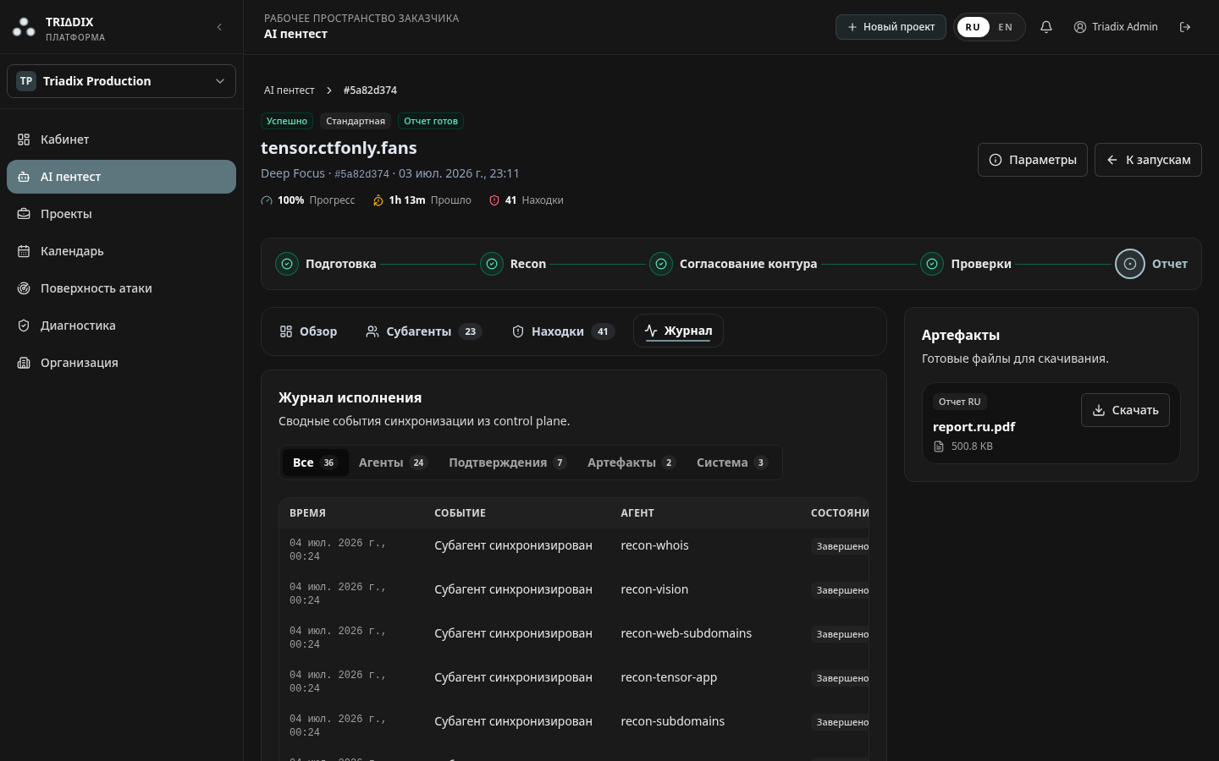
Task: Go back via К запускам button
Action: [1148, 160]
